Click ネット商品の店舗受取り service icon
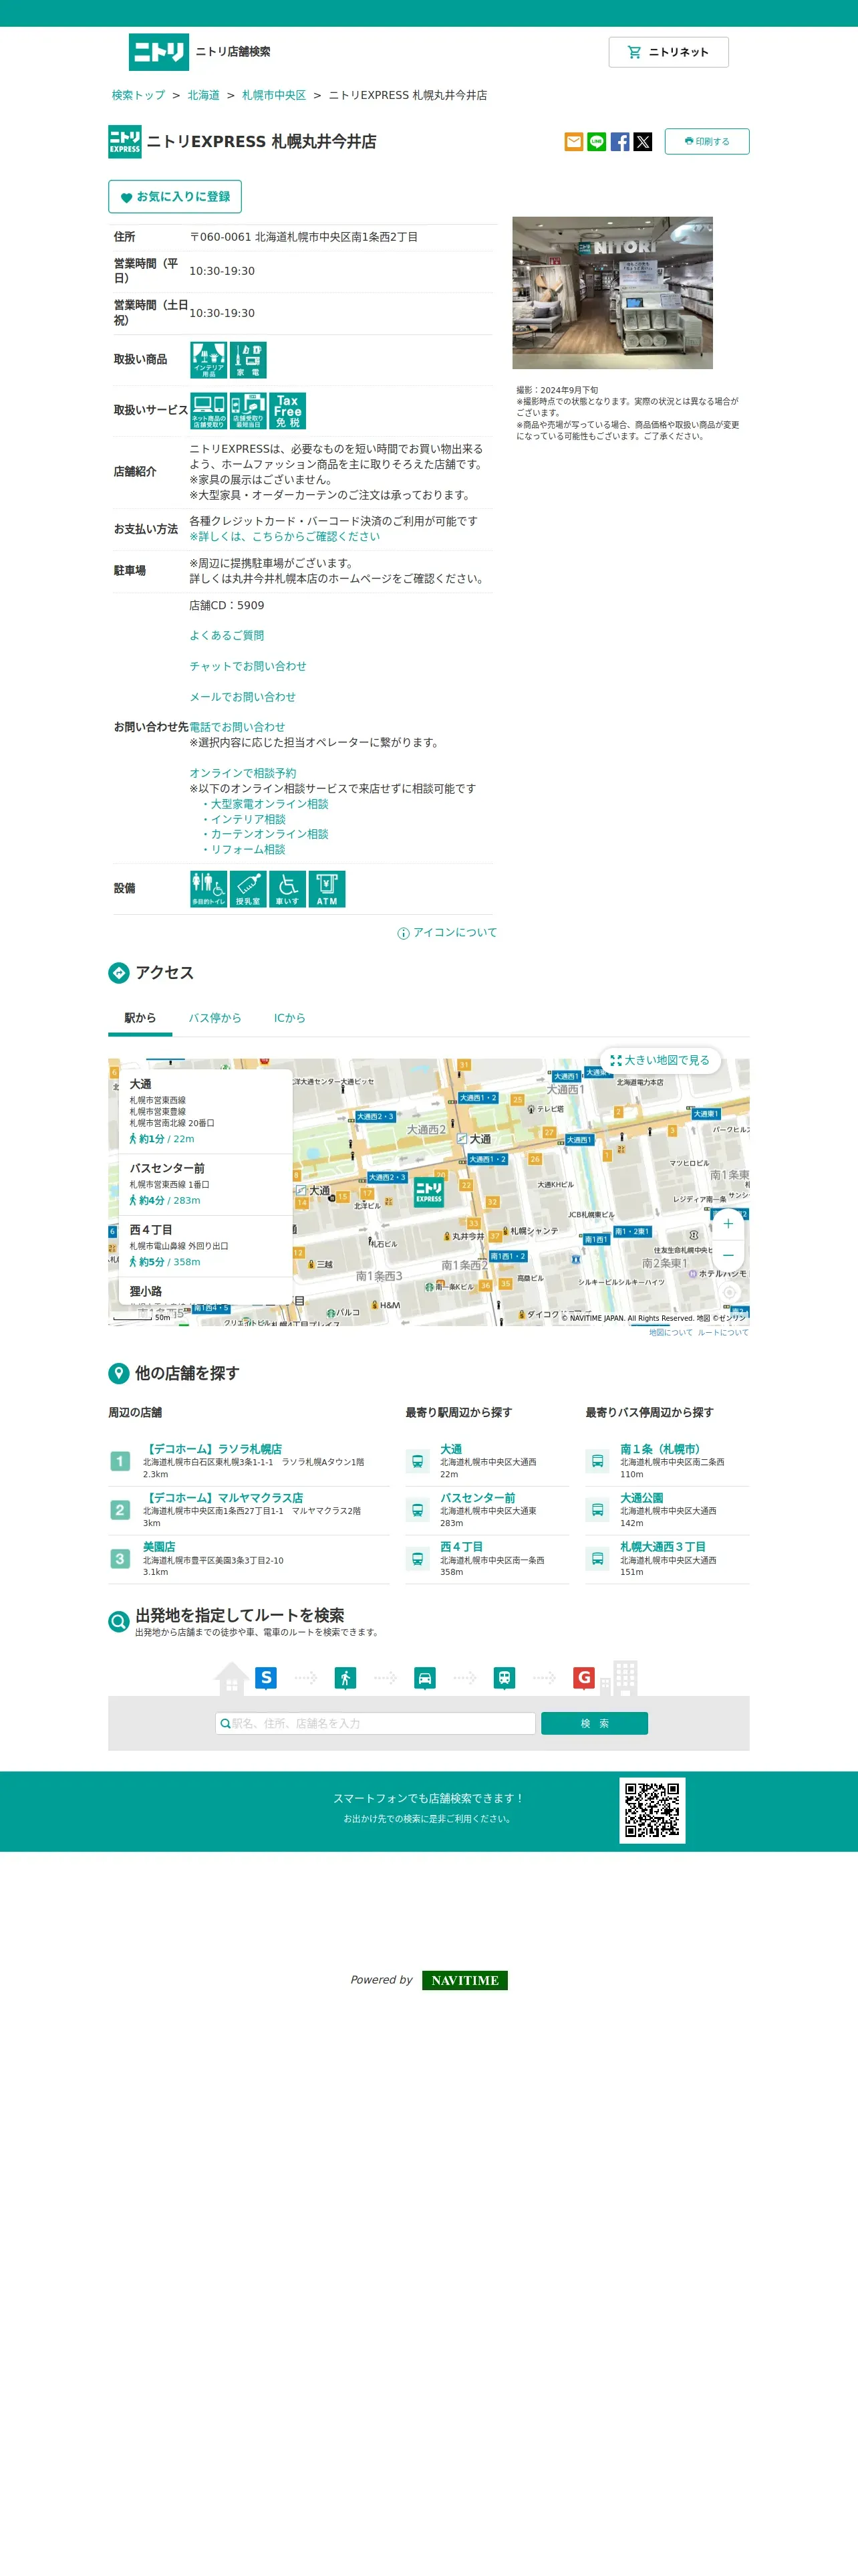The height and width of the screenshot is (2576, 858). [208, 411]
